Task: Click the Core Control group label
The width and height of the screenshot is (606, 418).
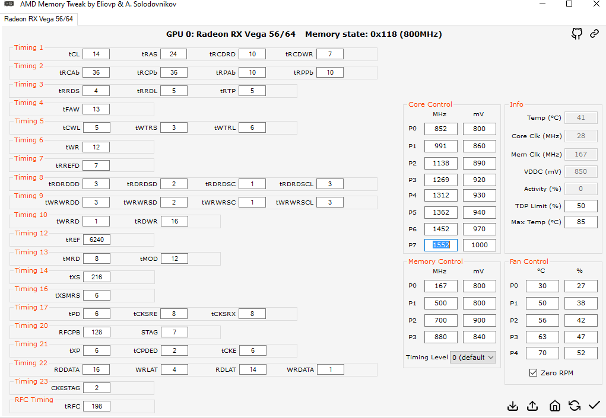Action: coord(430,104)
